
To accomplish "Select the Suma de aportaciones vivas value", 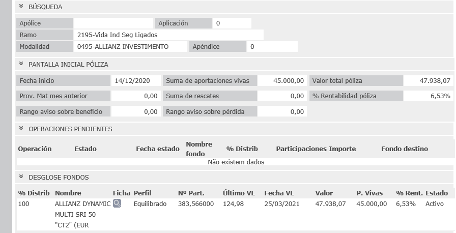I will tap(282, 81).
